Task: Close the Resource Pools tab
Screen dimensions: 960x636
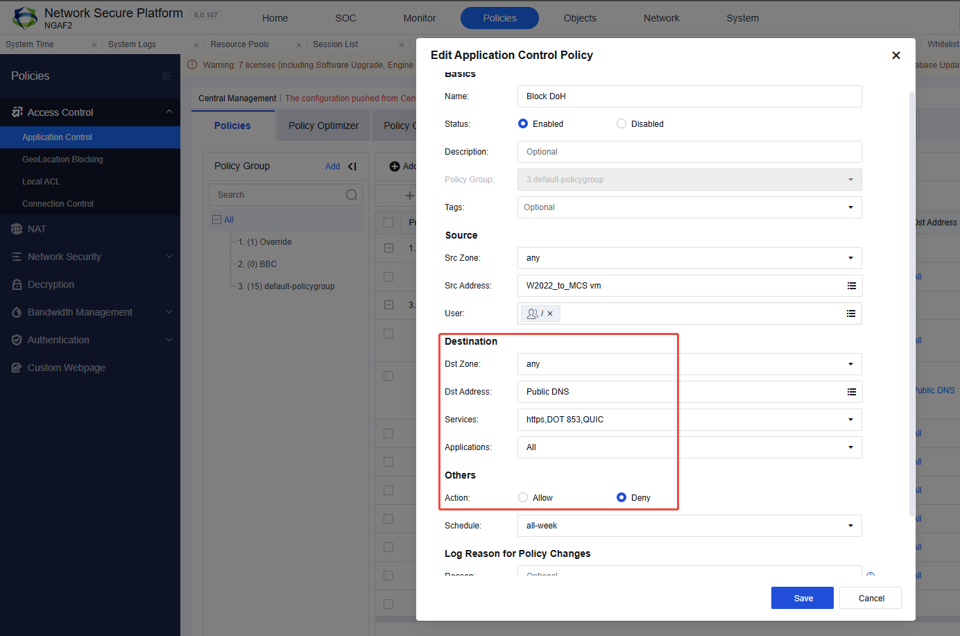Action: (299, 45)
